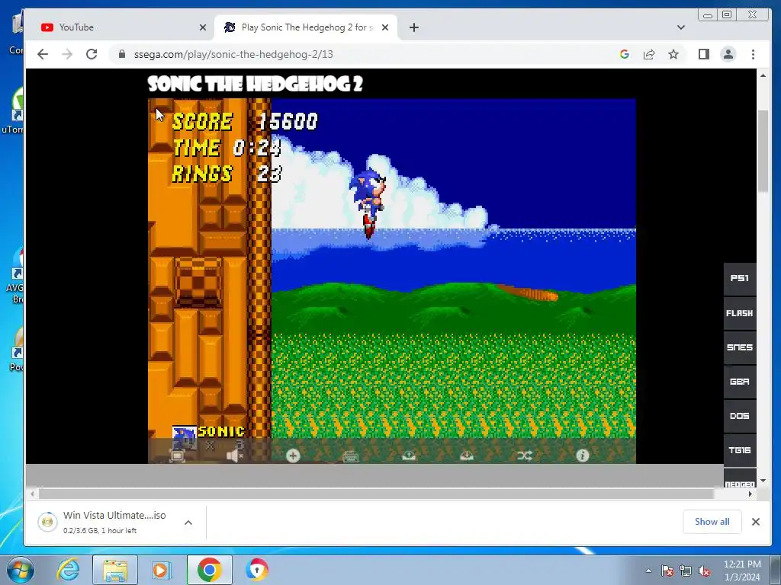Click the padlock site info icon
The height and width of the screenshot is (585, 781).
122,54
